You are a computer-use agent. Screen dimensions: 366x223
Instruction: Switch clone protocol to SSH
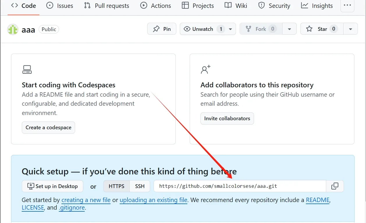140,186
